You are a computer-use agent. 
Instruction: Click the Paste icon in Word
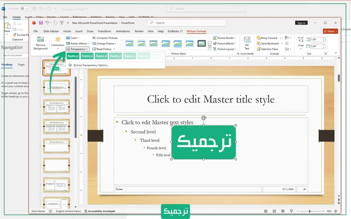click(x=7, y=26)
